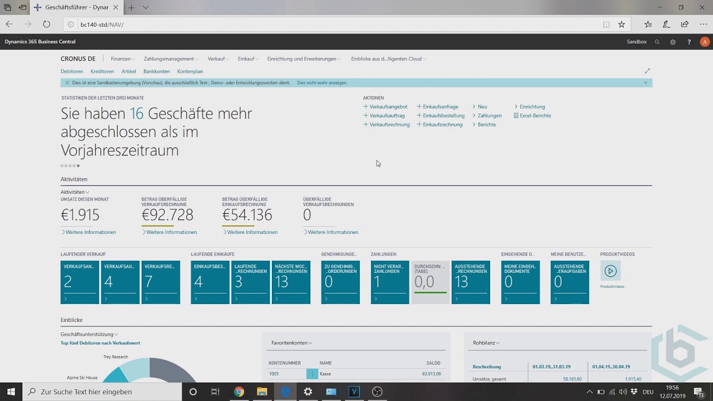The height and width of the screenshot is (401, 713).
Task: Open the Favoritenkonten dropdown
Action: [x=292, y=343]
